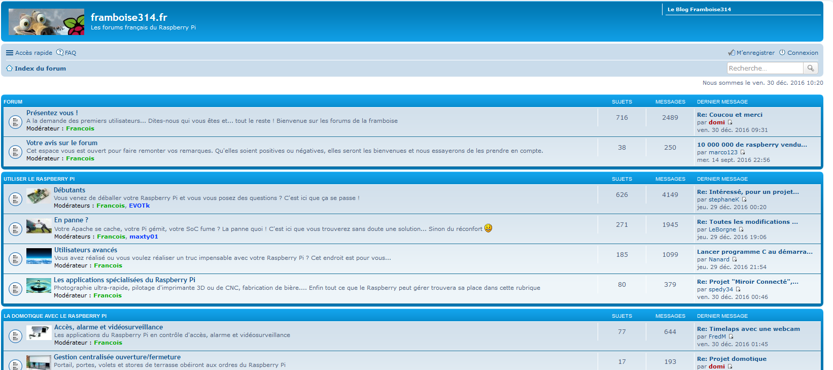Open the En panne ? forum
Viewport: 833px width, 370px height.
[x=71, y=220]
